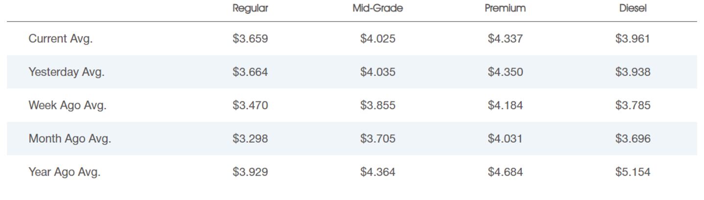Click month-ago Mid-Grade price $3.705
704x200 pixels.
click(x=377, y=138)
